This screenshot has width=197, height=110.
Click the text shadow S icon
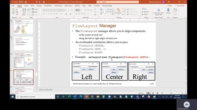click(x=51, y=14)
